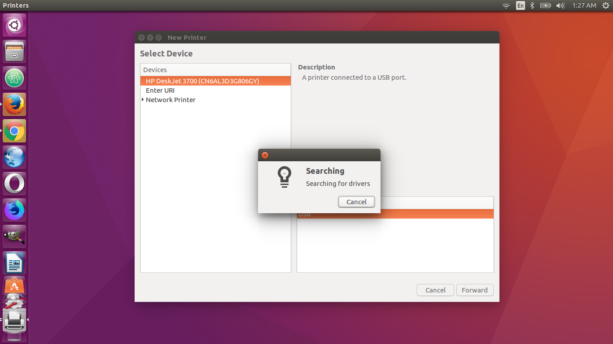Cancel the driver search in Searching dialog
The image size is (613, 344).
tap(356, 202)
